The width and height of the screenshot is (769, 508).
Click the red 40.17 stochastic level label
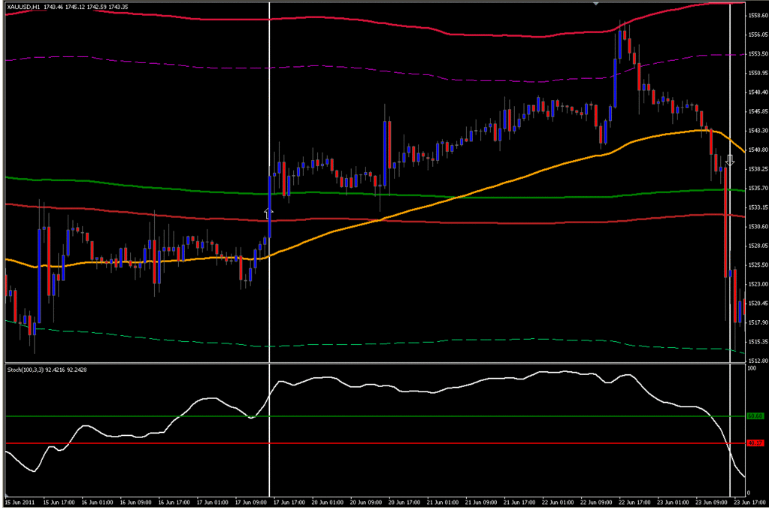click(x=755, y=443)
